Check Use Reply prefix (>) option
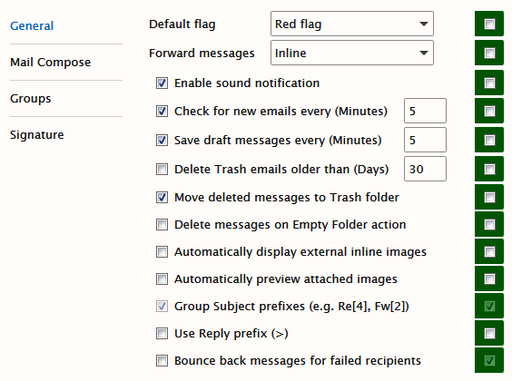The width and height of the screenshot is (512, 381). [162, 334]
